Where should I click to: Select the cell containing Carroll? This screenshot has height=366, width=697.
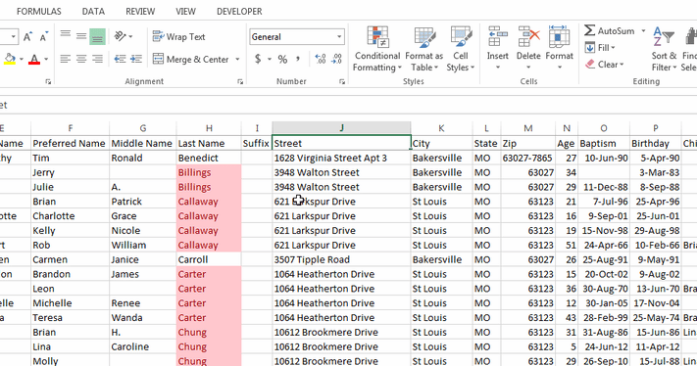209,259
